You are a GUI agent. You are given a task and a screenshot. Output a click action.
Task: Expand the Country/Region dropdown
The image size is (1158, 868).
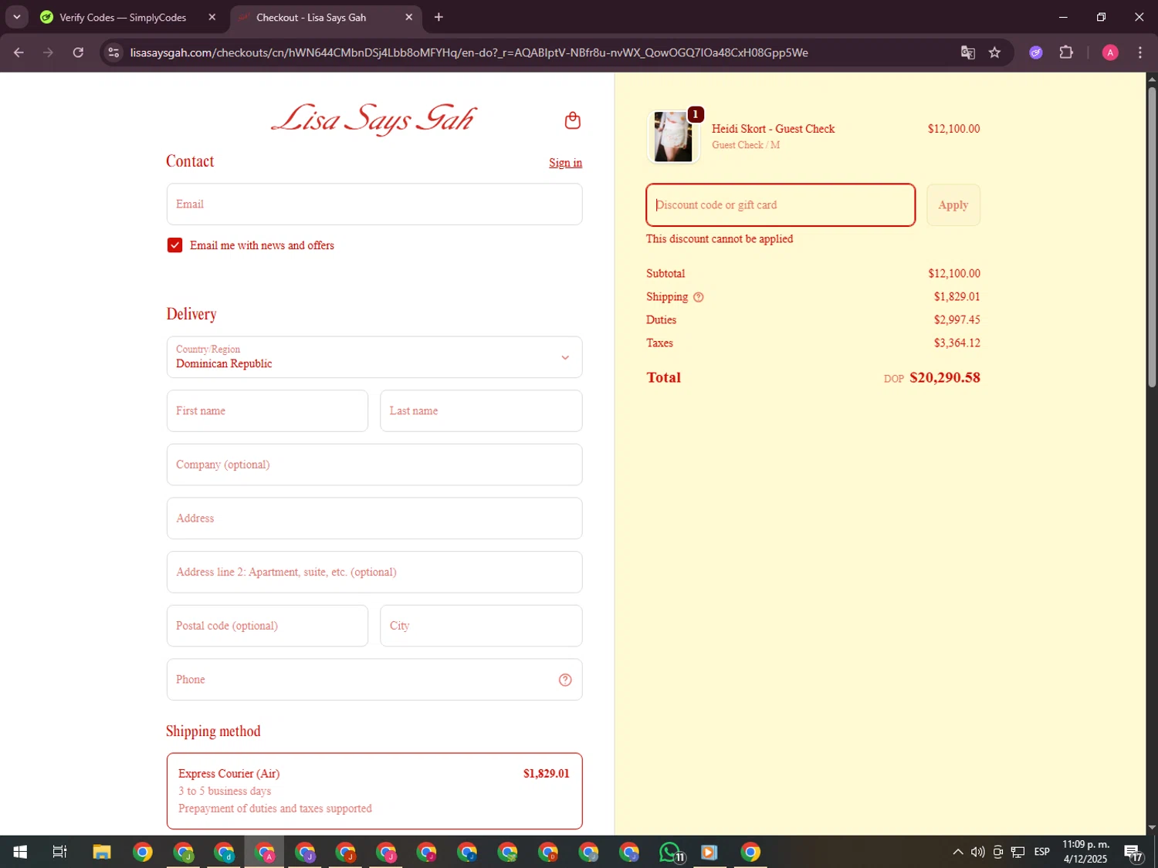pyautogui.click(x=374, y=357)
